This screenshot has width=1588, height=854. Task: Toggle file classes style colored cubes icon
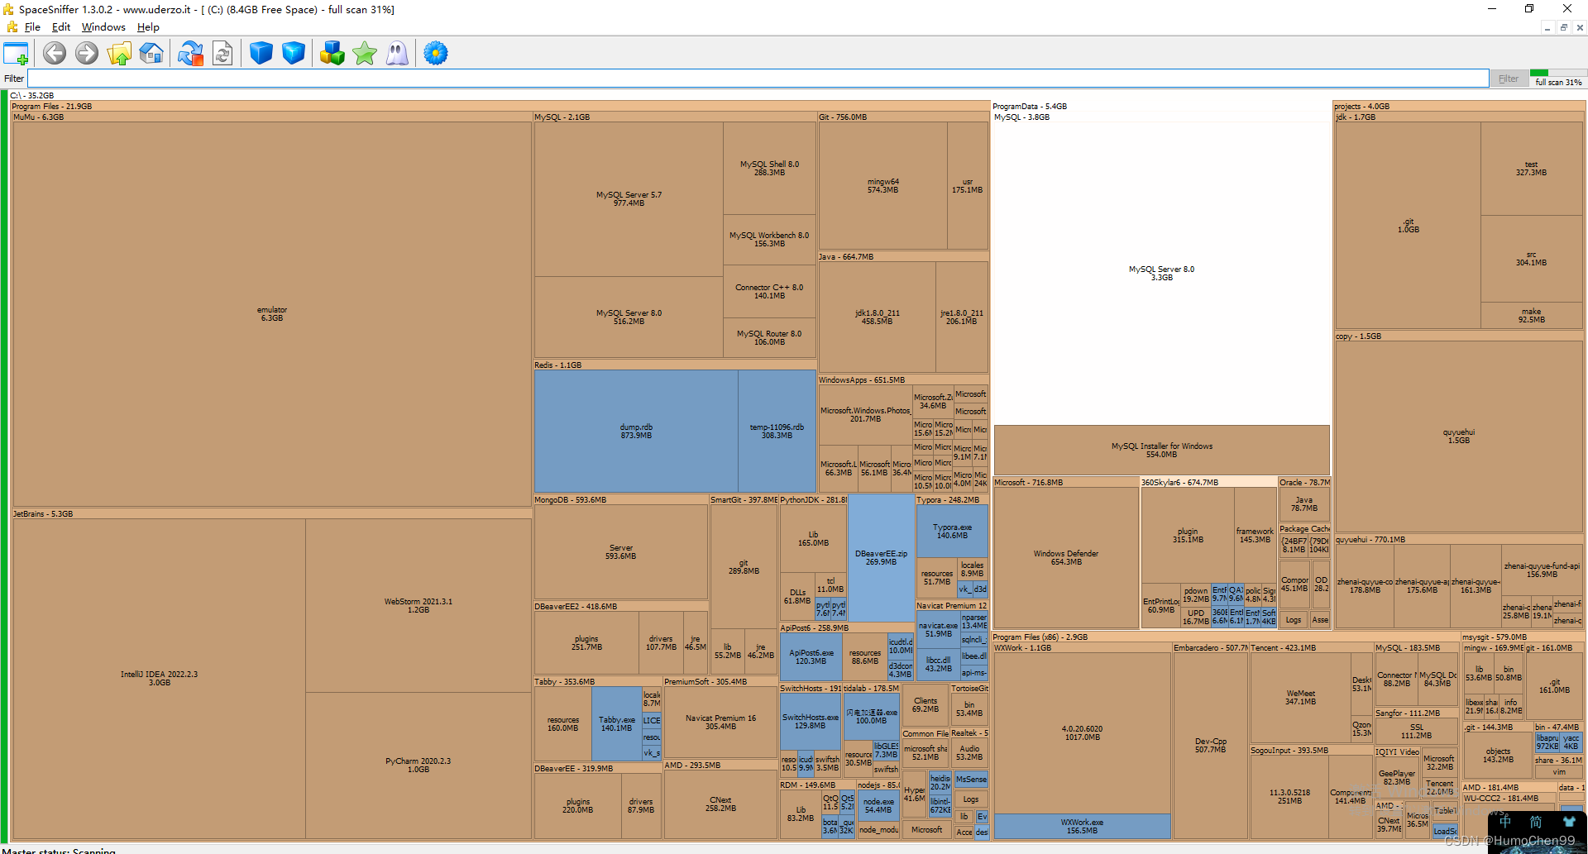332,54
